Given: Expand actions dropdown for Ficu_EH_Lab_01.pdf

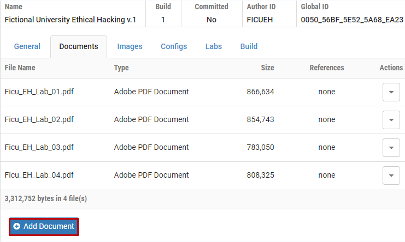Looking at the screenshot, I should point(391,92).
